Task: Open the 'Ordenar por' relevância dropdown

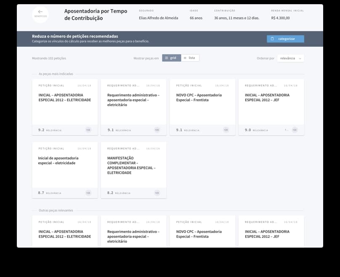Action: (290, 58)
